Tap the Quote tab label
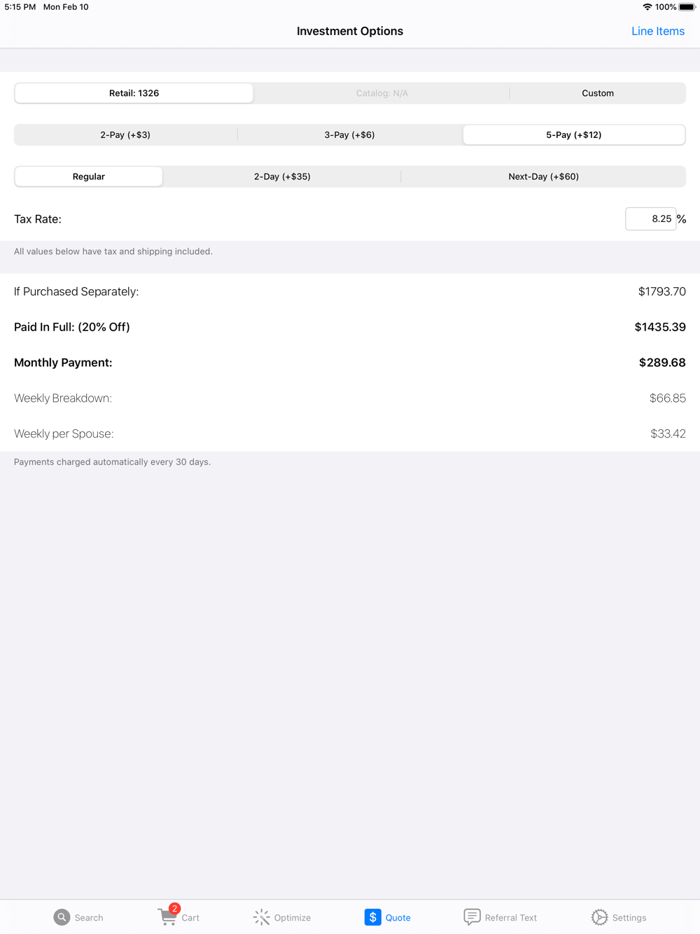Viewport: 700px width, 934px height. click(398, 918)
